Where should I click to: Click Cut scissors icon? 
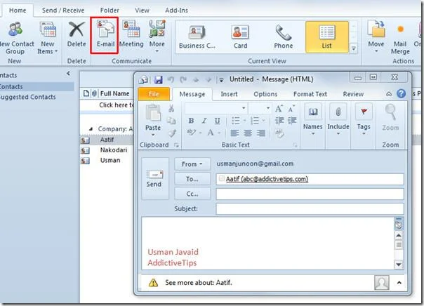click(x=171, y=108)
